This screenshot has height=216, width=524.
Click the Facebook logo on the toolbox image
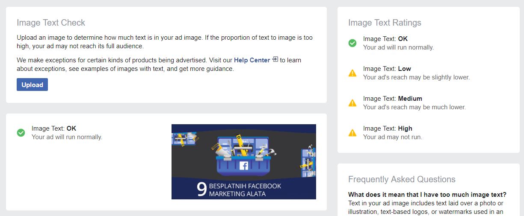pyautogui.click(x=244, y=166)
